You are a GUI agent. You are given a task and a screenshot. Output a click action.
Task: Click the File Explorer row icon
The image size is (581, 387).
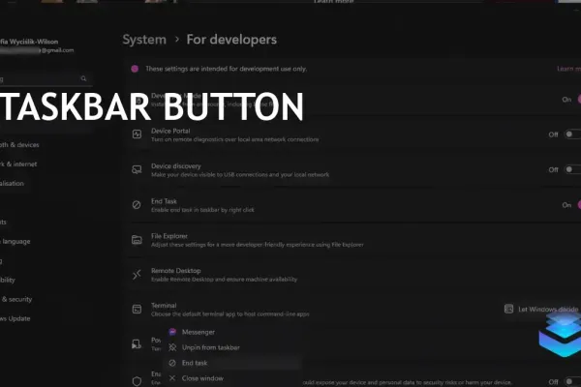coord(137,240)
